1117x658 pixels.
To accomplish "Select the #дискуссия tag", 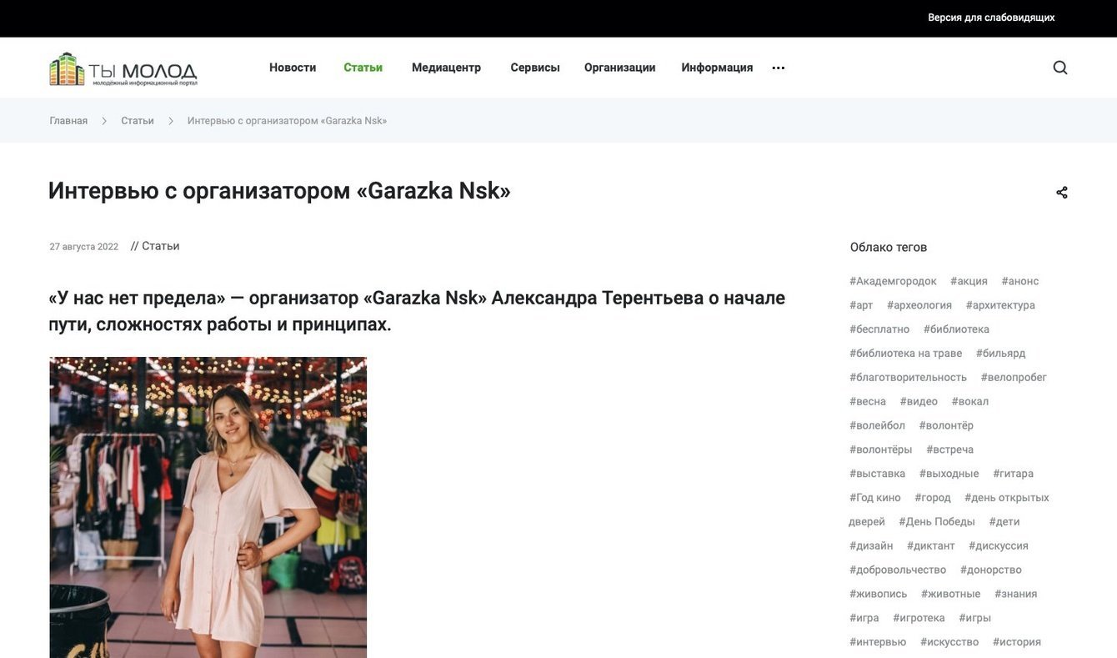I will point(999,547).
